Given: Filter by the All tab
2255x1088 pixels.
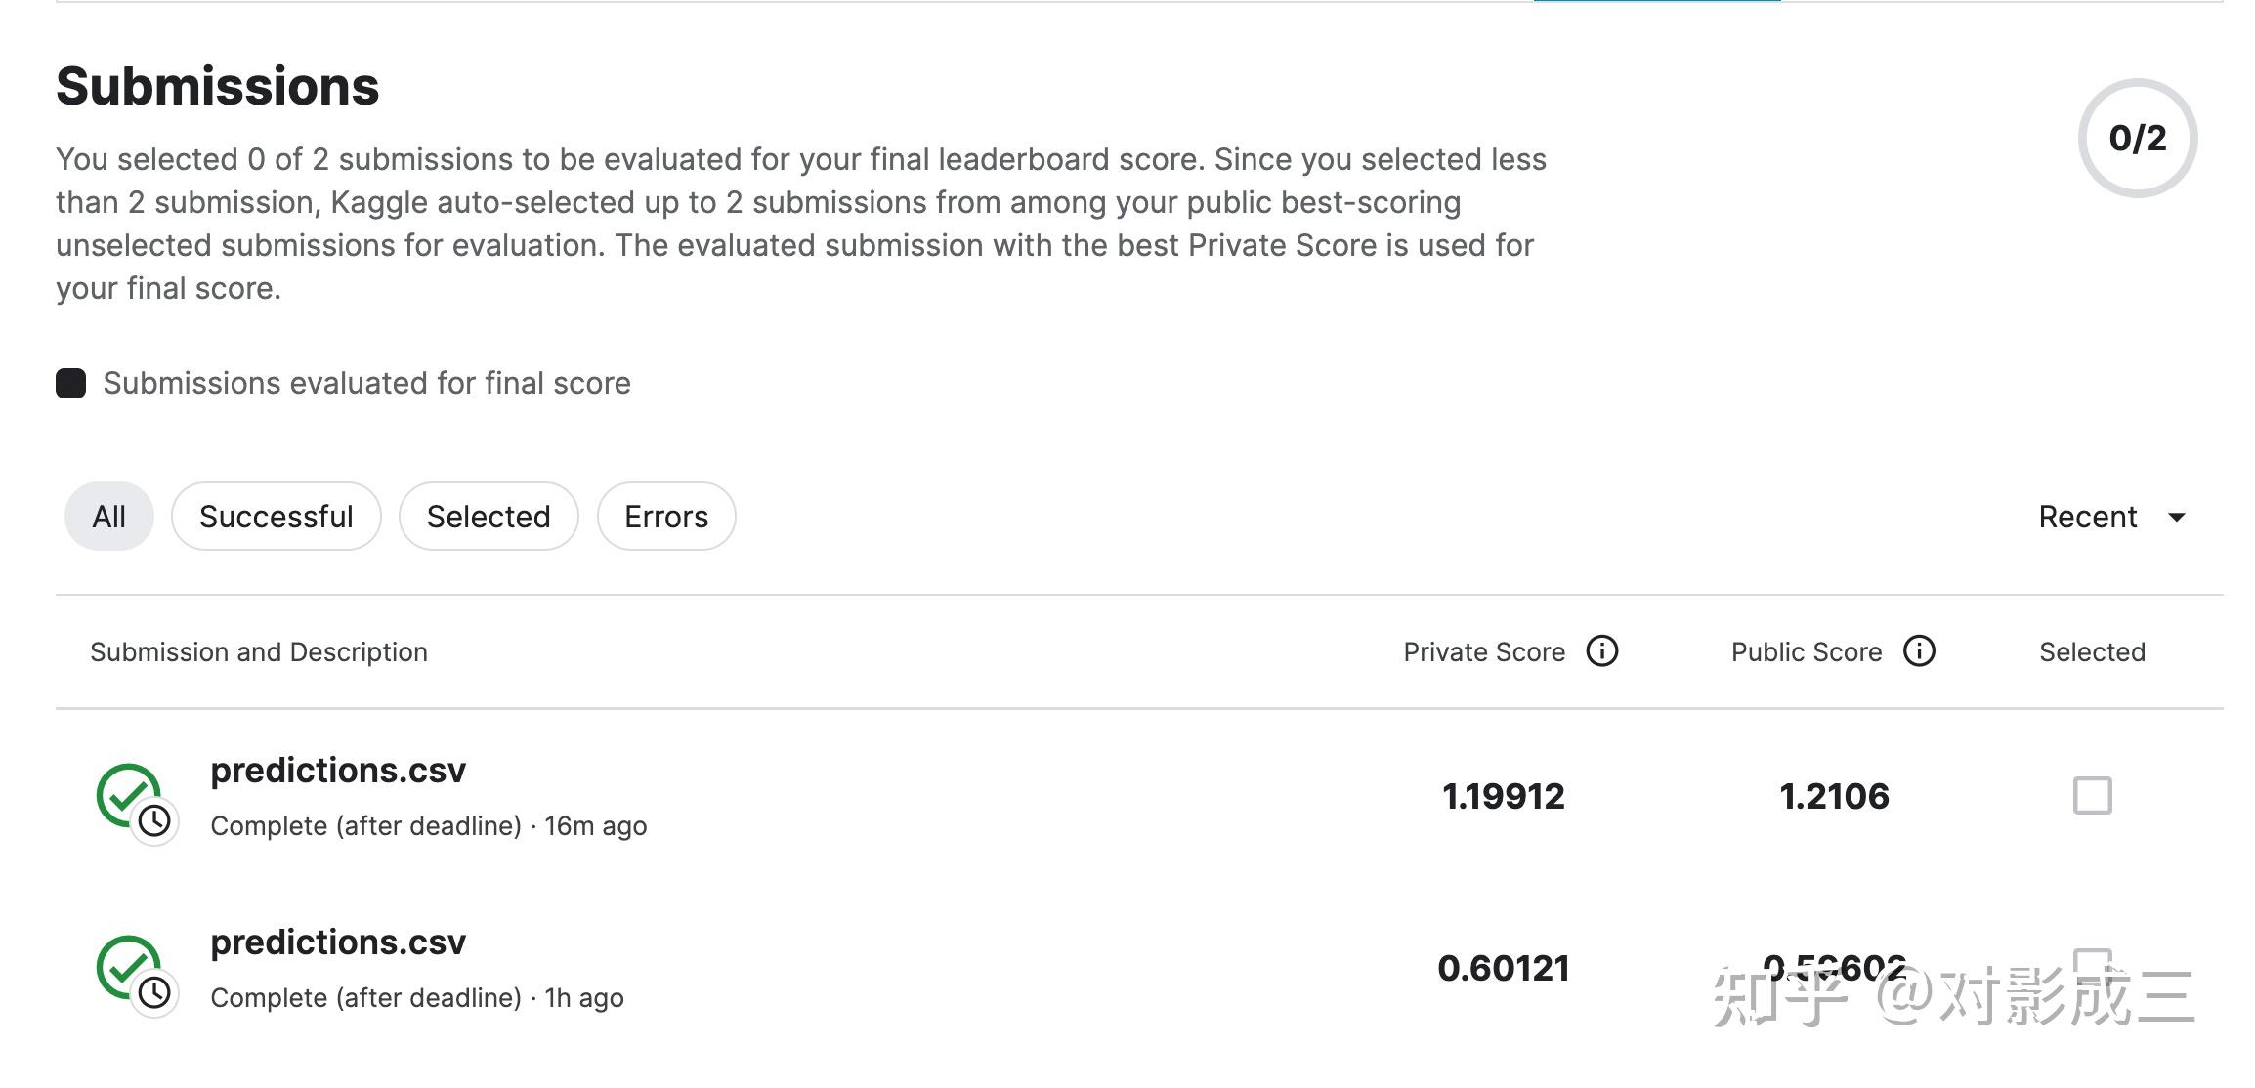Looking at the screenshot, I should (109, 517).
